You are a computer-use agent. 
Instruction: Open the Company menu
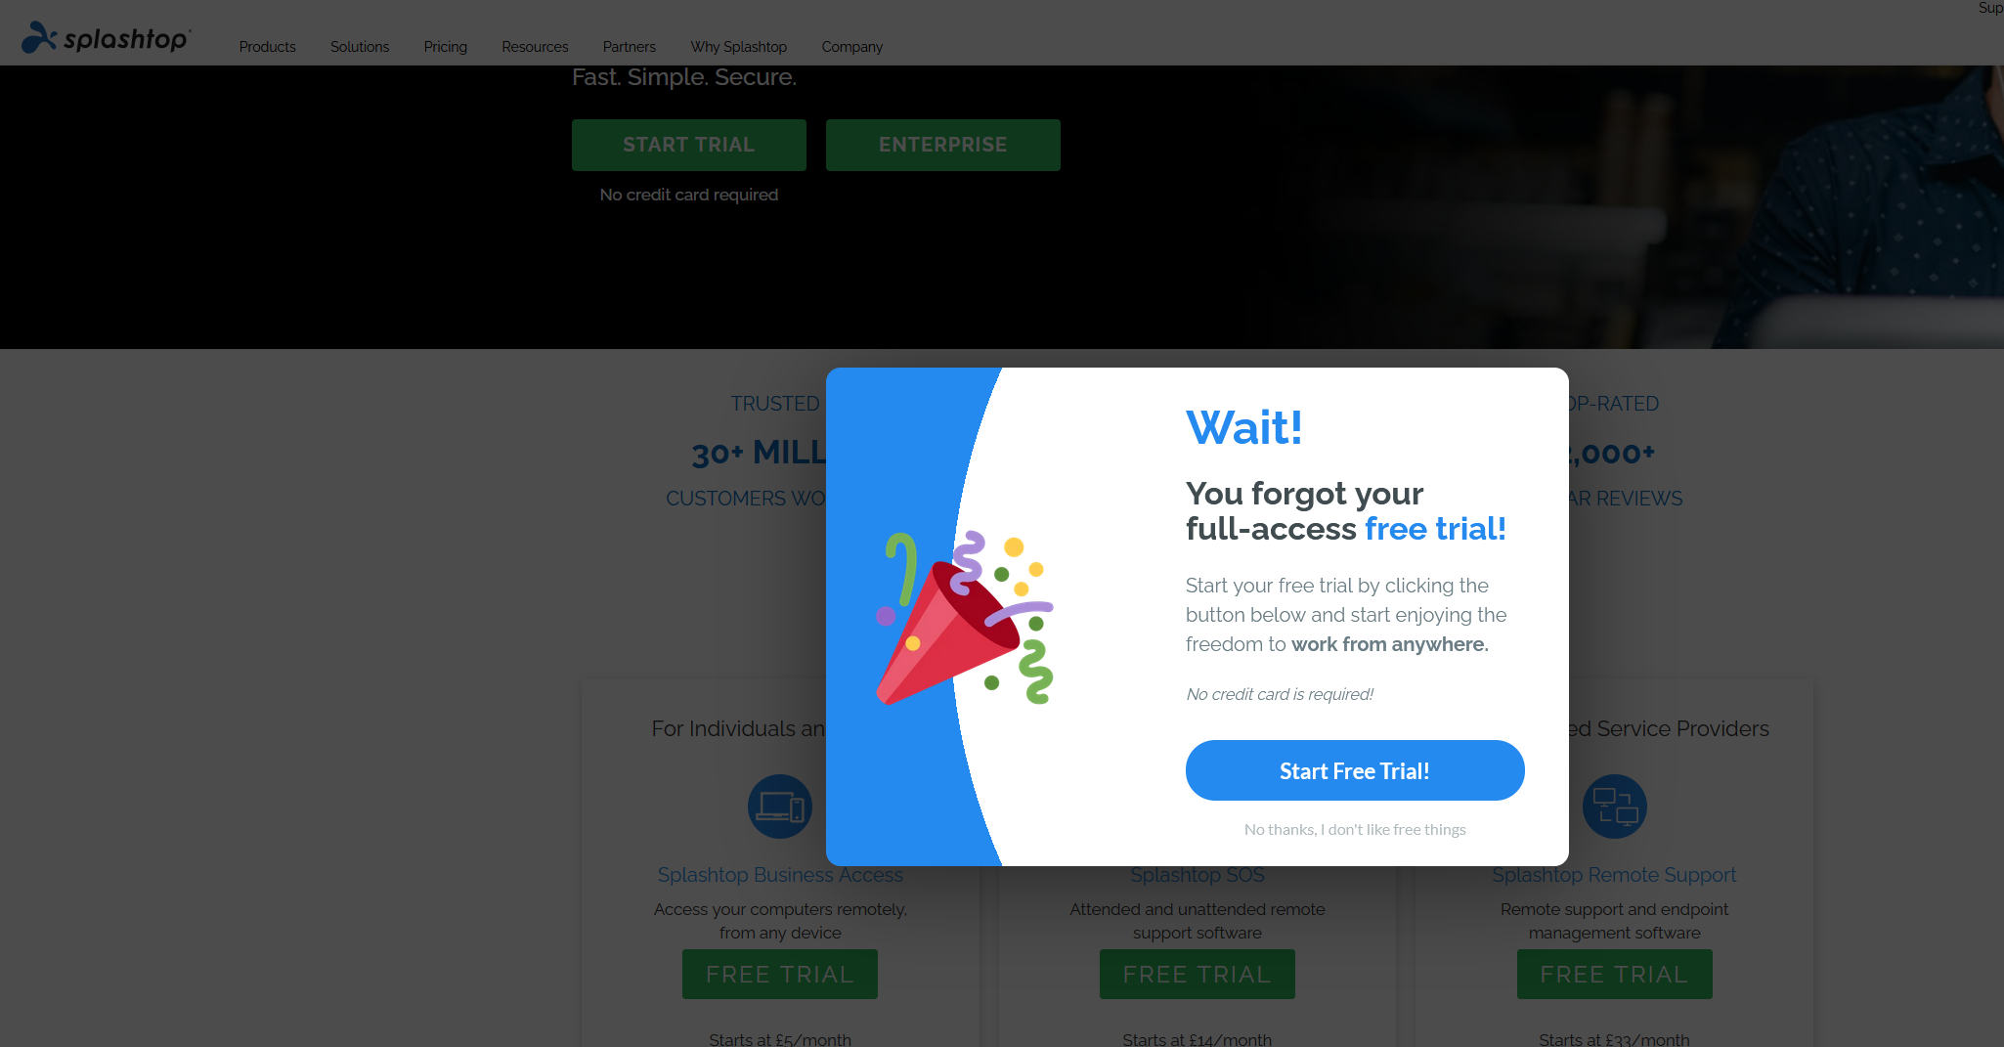coord(852,47)
